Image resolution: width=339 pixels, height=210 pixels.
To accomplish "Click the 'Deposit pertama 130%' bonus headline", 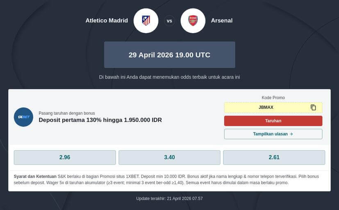I will point(100,120).
